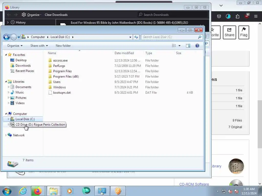Image resolution: width=262 pixels, height=196 pixels.
Task: Click Clear Downloads in Firefox Library
Action: (56, 15)
